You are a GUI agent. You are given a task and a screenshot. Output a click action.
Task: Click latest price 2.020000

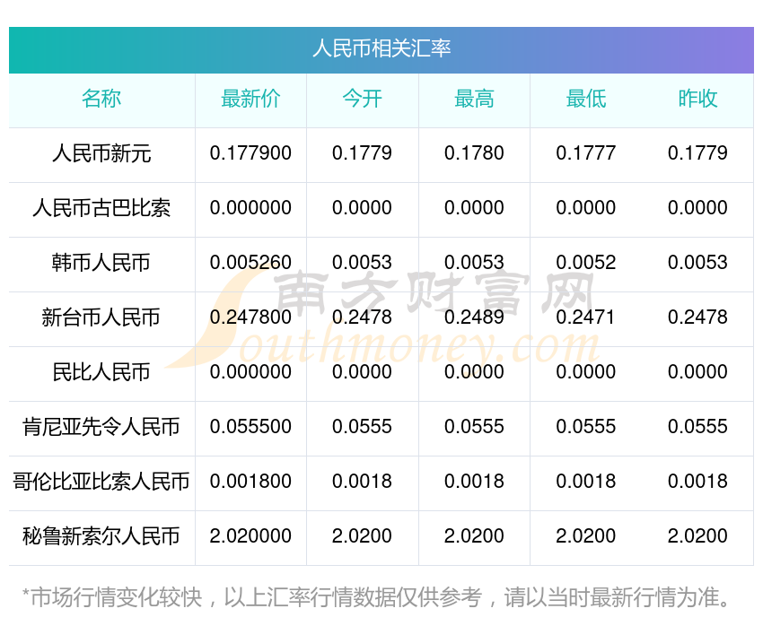click(x=250, y=536)
